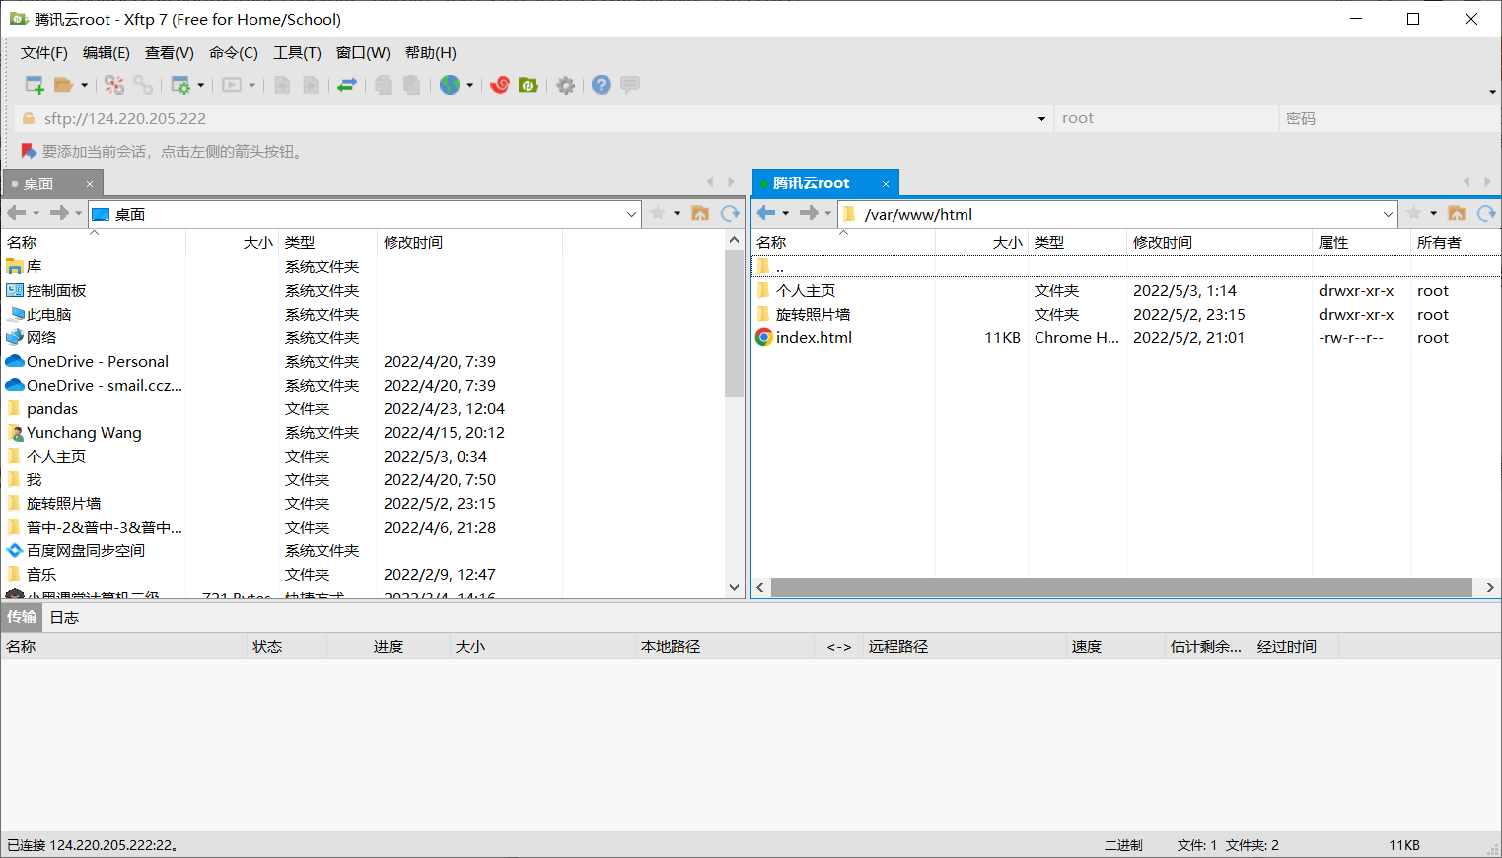1502x858 pixels.
Task: Click the disconnect session icon
Action: 114,85
